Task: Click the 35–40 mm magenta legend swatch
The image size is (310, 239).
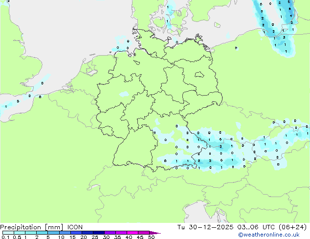Action: [x=121, y=233]
